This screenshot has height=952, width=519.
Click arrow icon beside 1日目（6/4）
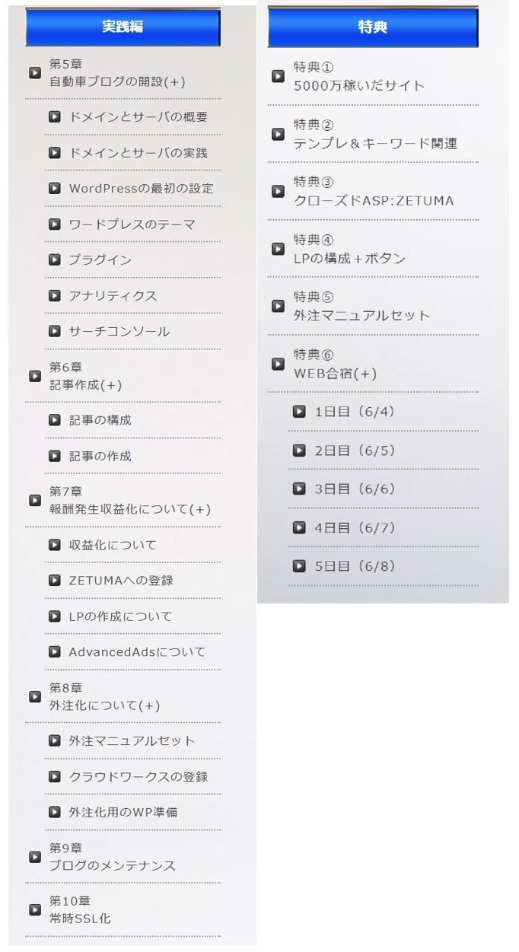pyautogui.click(x=300, y=412)
